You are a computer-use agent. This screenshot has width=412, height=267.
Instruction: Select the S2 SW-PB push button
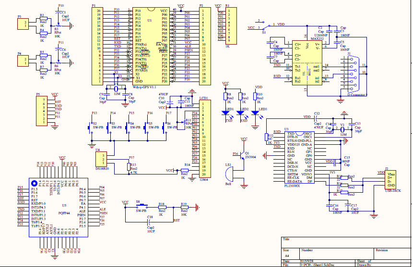tap(91, 128)
